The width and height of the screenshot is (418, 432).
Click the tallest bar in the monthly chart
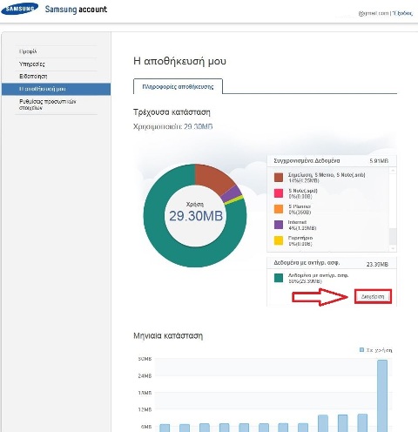tap(382, 395)
